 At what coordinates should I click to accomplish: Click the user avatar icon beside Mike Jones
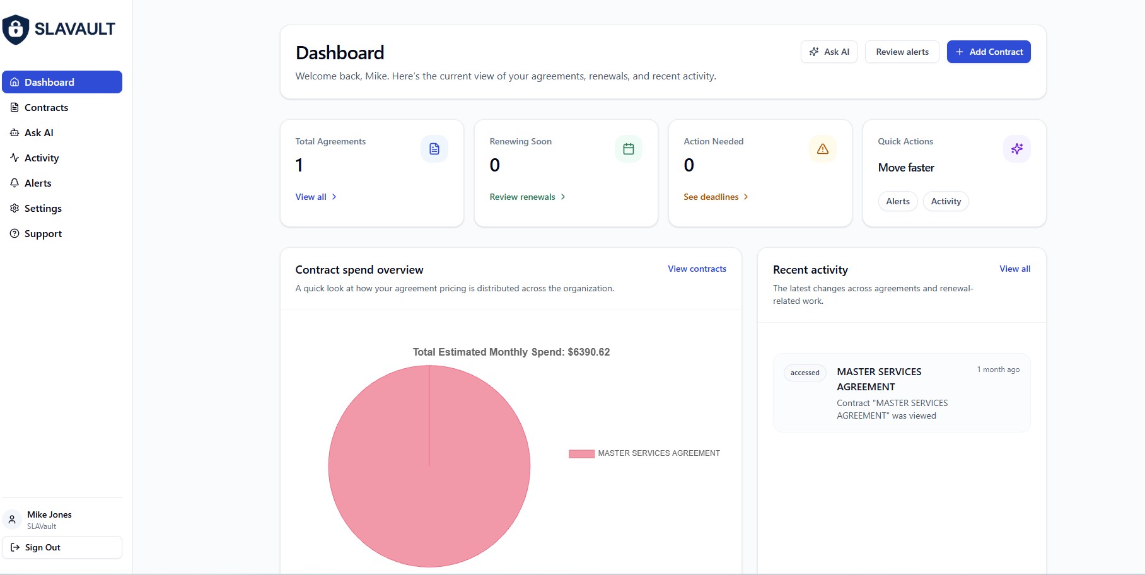(12, 520)
